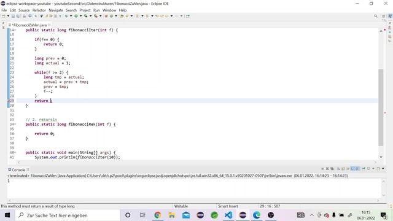Viewport: 393px width, 221px height.
Task: Toggle Pin Console icon
Action: pyautogui.click(x=364, y=169)
